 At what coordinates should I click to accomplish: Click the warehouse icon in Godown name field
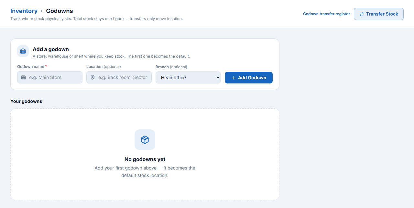23,77
